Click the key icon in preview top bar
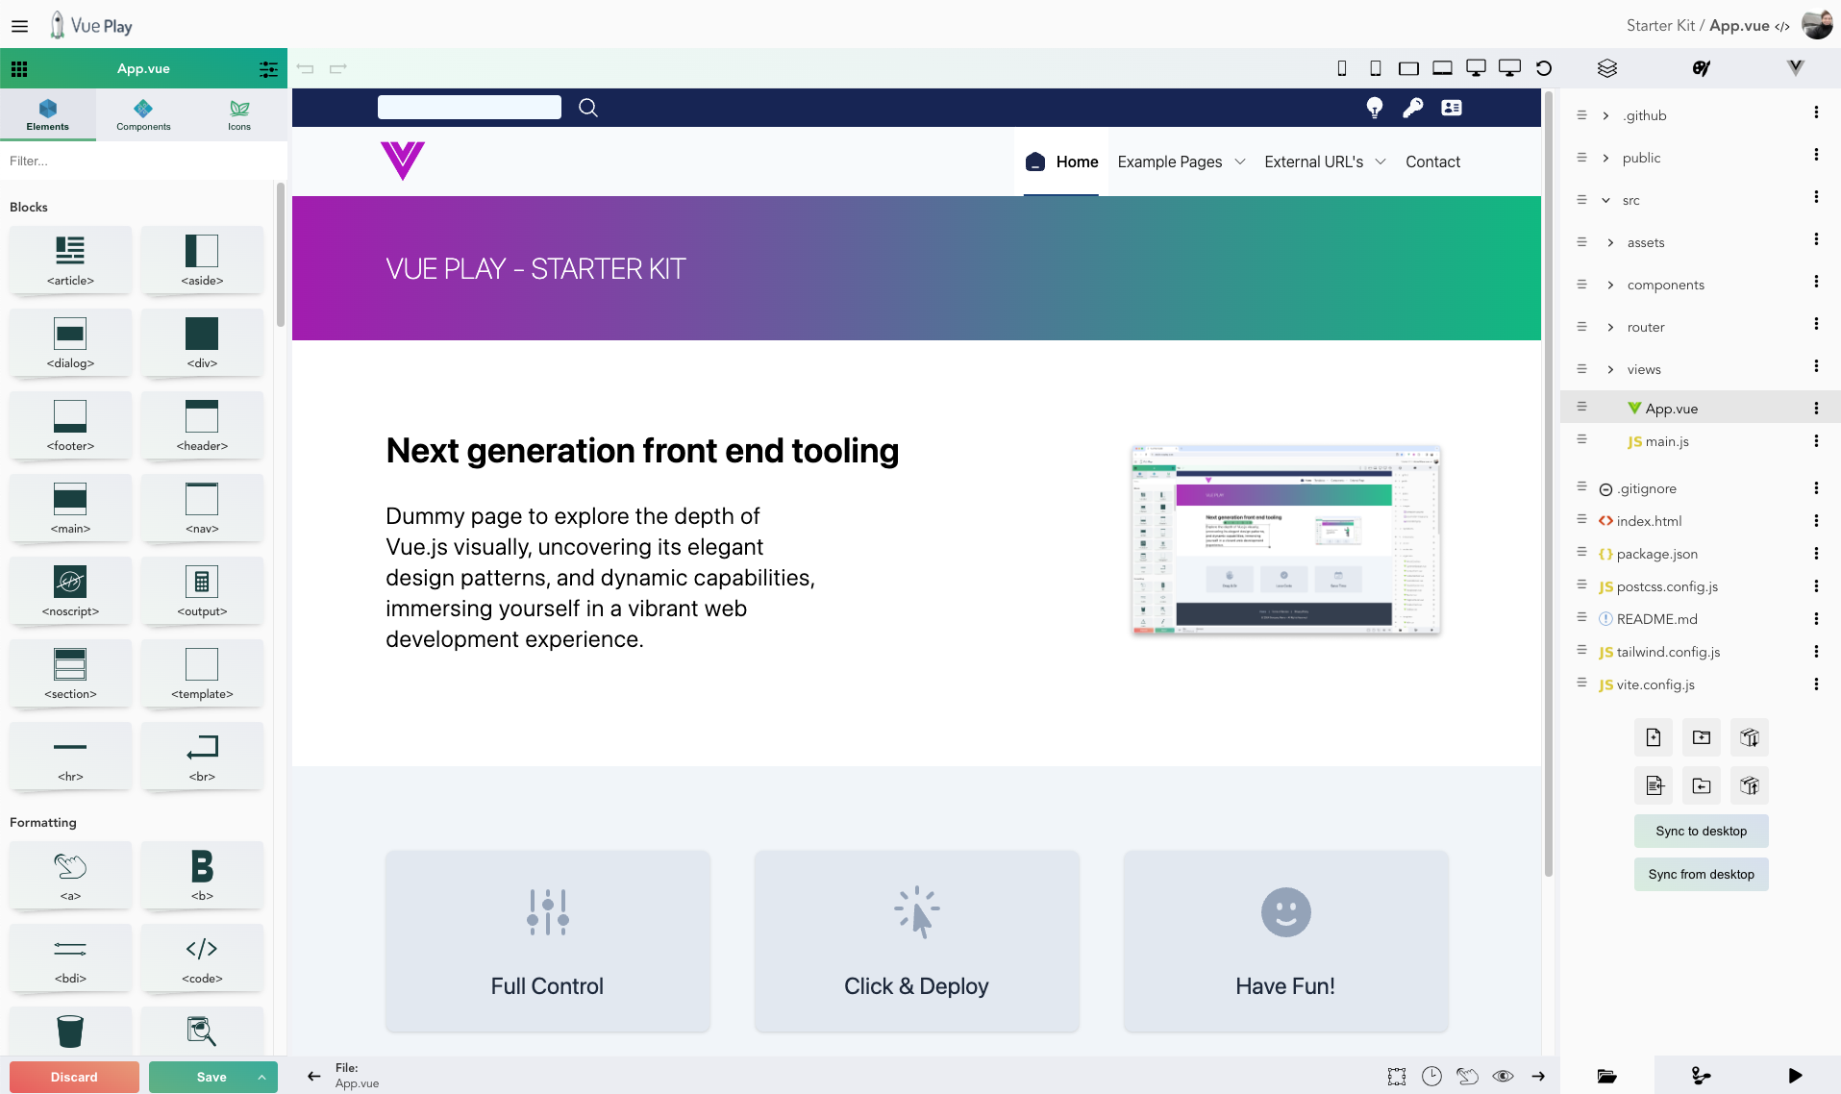Screen dimensions: 1841x1094 coord(1413,108)
